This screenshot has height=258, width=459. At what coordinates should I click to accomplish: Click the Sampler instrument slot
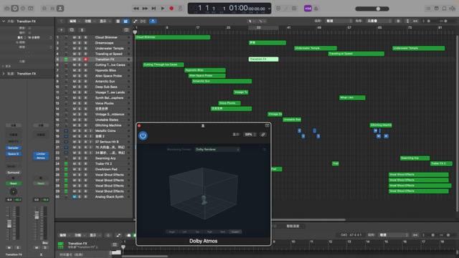[x=13, y=148]
